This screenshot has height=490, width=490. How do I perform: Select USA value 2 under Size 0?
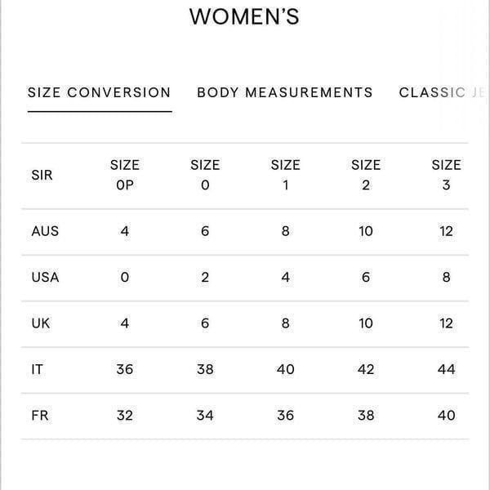(x=205, y=277)
